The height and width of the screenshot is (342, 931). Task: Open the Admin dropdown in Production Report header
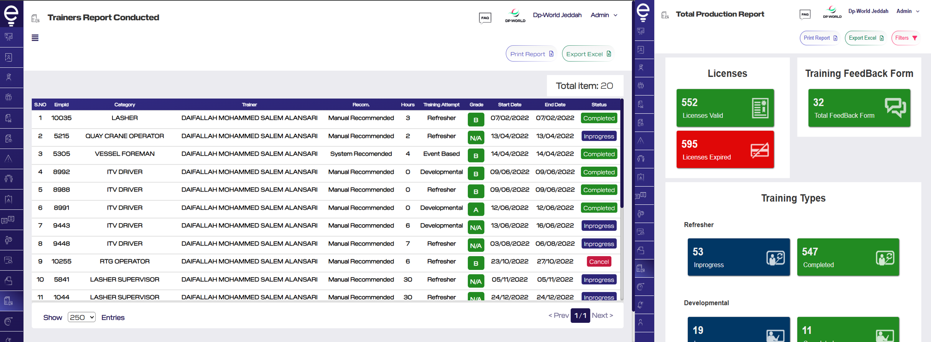point(908,11)
